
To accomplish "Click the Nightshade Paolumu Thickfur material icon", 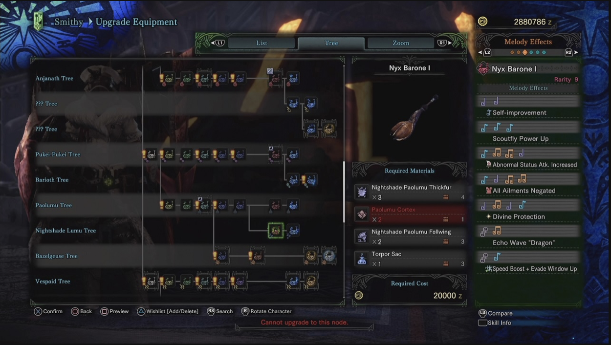I will [x=362, y=192].
